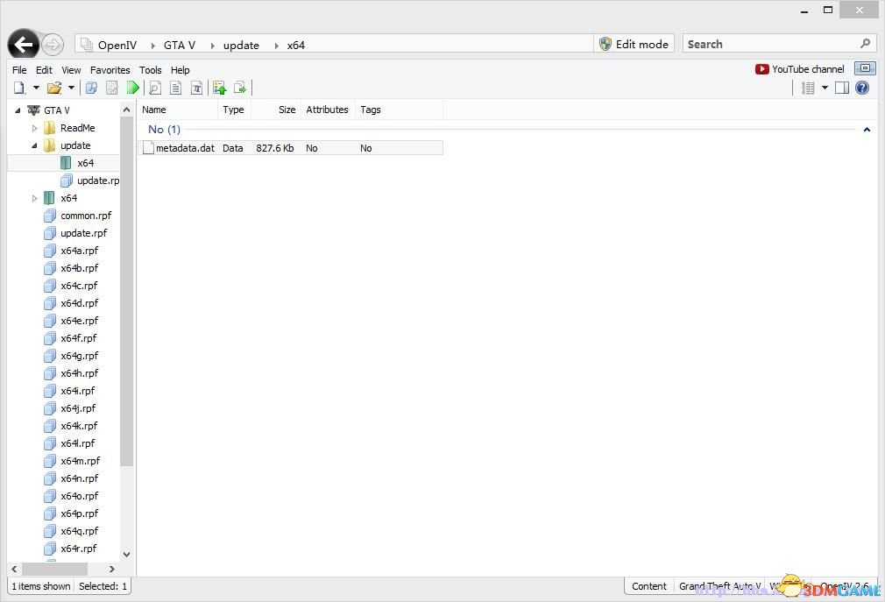The image size is (885, 602).
Task: Go forward with the grey forward arrow
Action: 53,45
